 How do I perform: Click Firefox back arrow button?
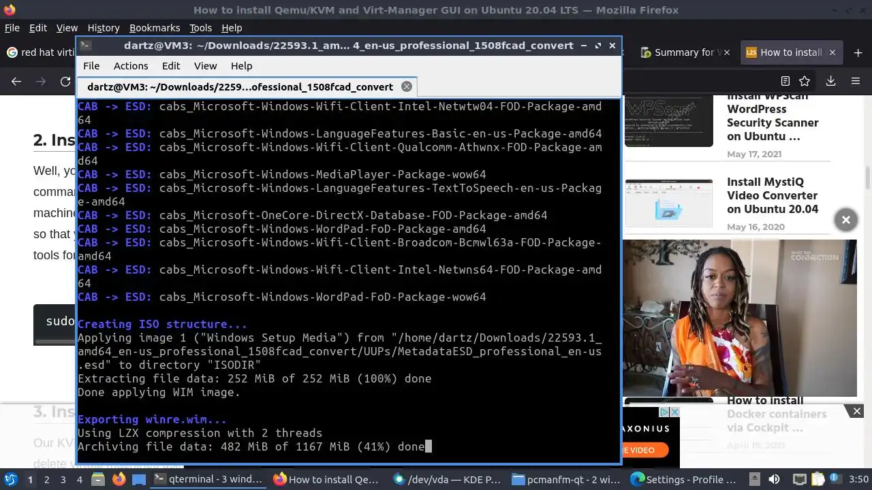point(16,81)
